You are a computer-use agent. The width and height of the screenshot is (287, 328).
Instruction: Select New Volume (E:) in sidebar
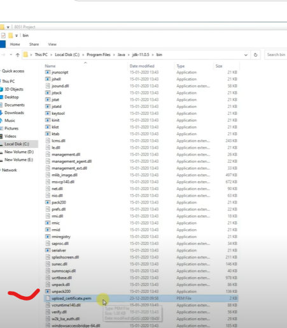pos(19,160)
